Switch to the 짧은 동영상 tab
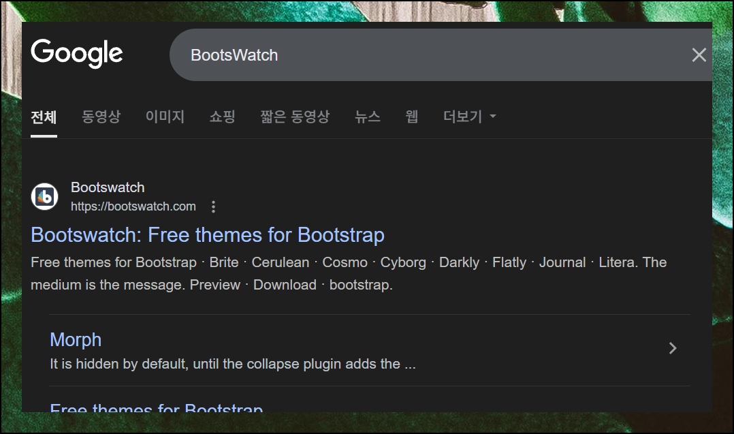 pyautogui.click(x=295, y=116)
